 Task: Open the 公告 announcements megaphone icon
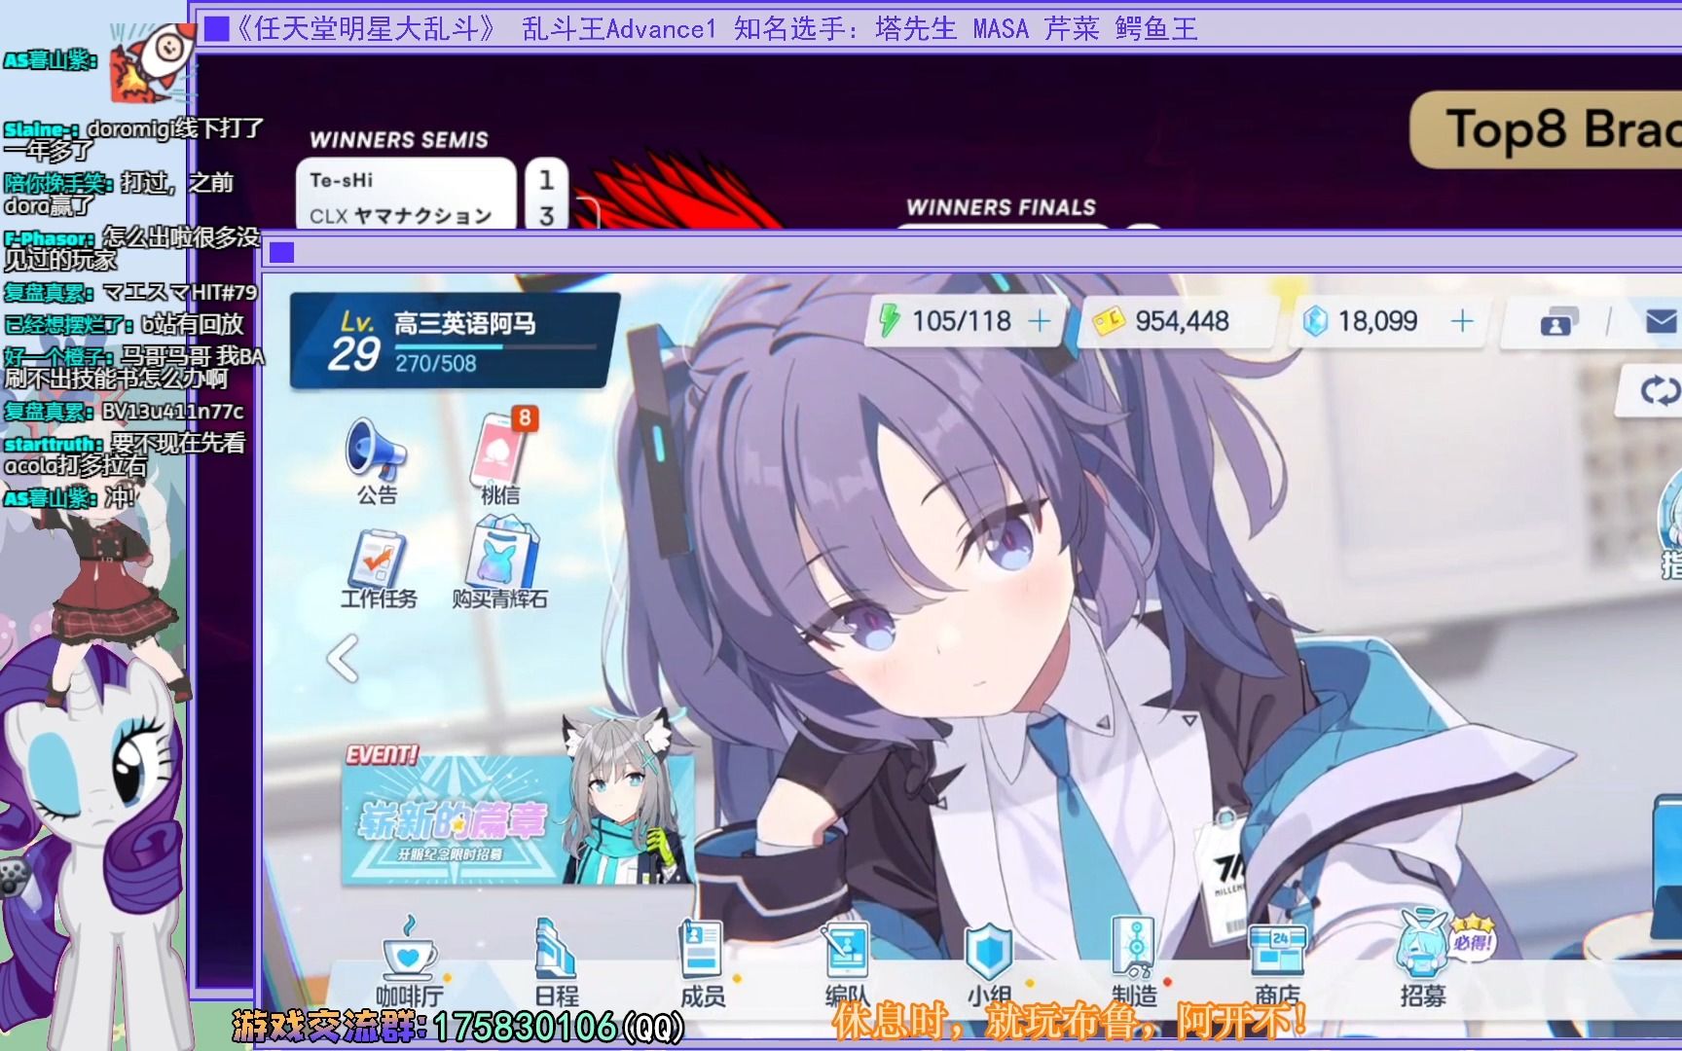(376, 460)
